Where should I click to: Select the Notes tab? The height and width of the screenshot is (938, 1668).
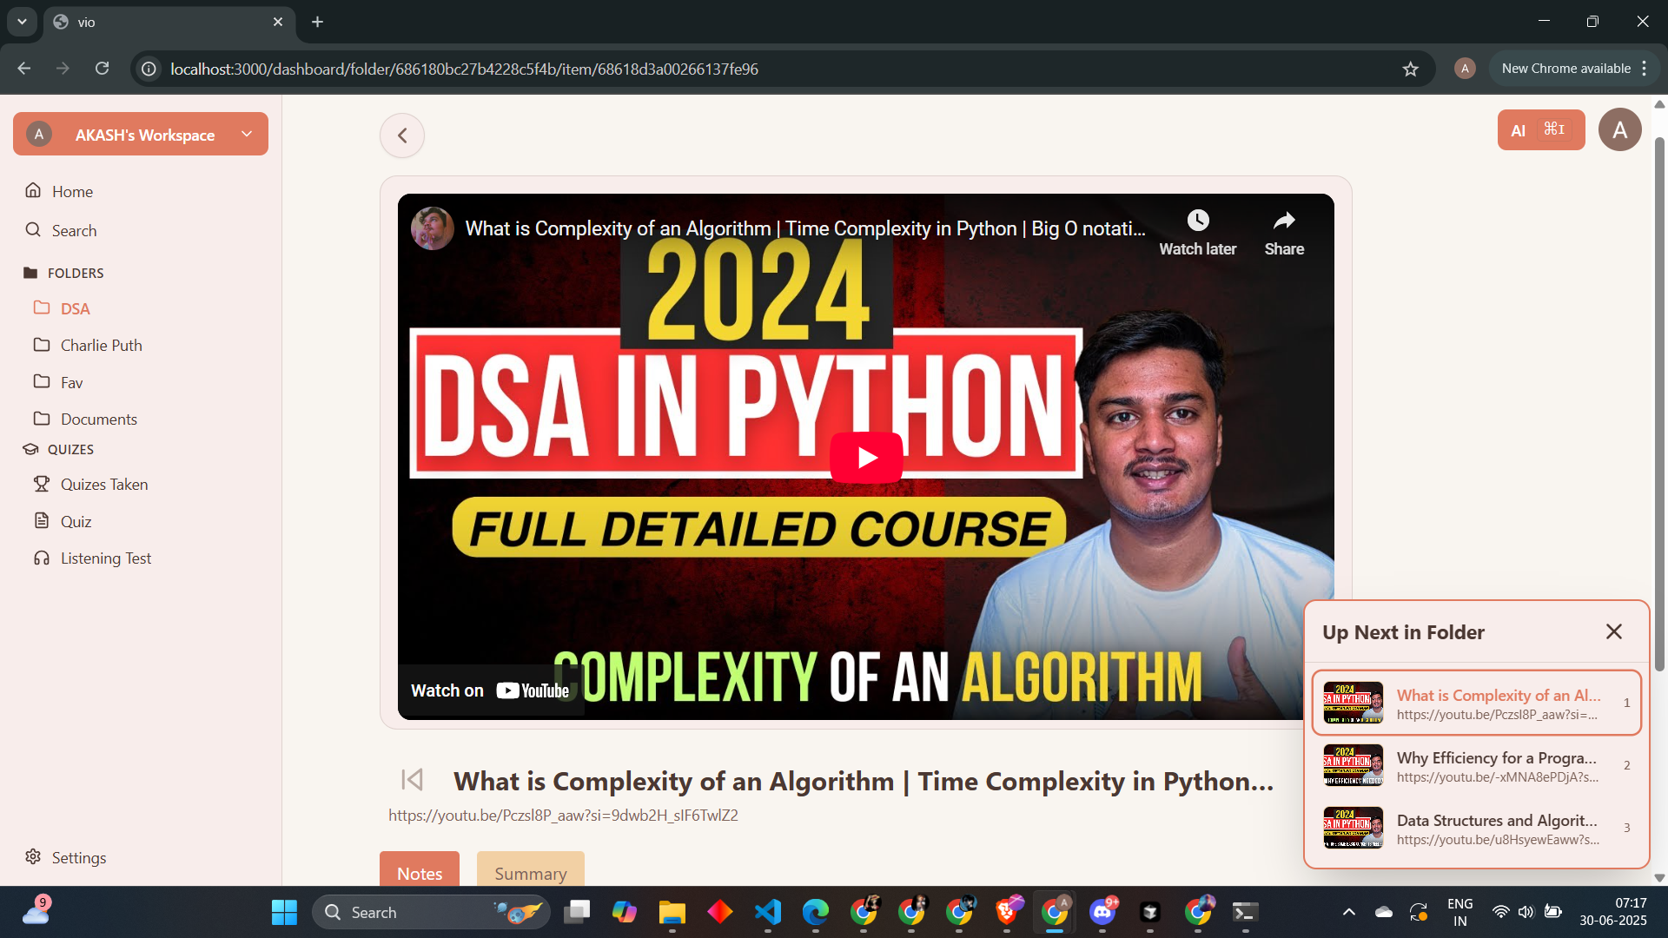pyautogui.click(x=420, y=873)
